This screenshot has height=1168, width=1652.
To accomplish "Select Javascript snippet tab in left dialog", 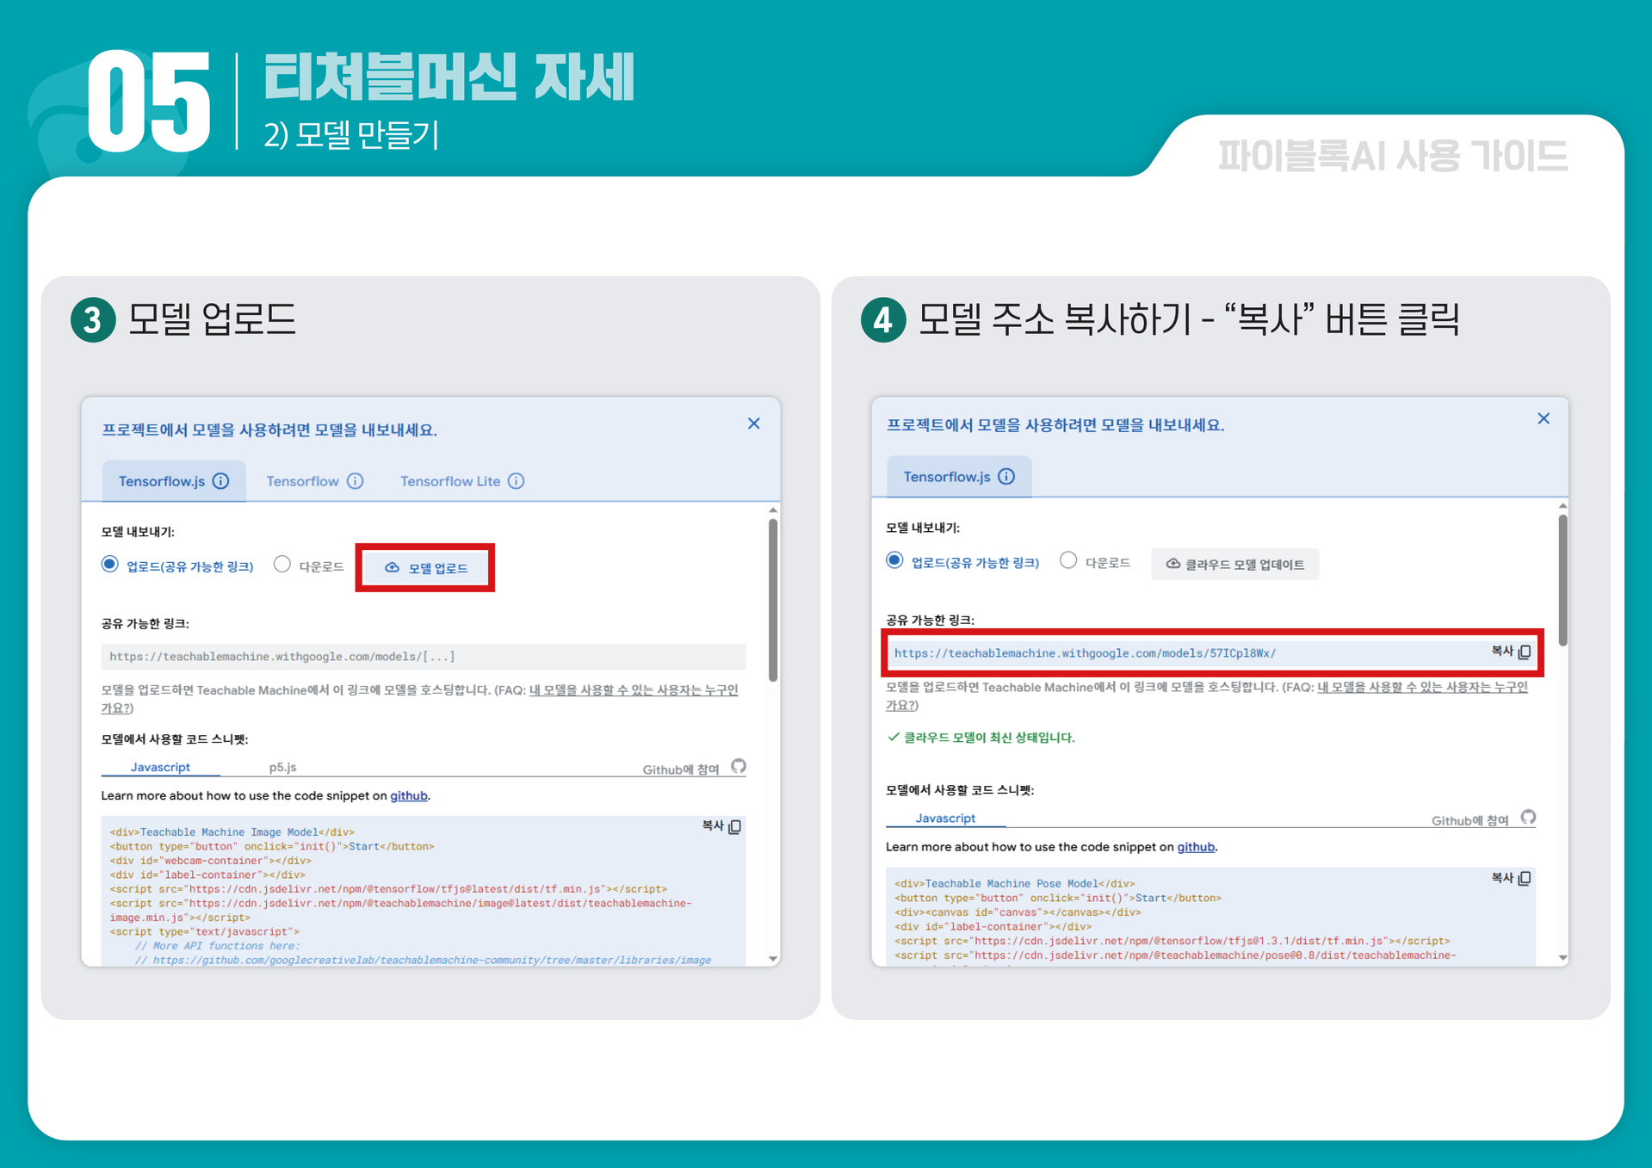I will pos(160,767).
